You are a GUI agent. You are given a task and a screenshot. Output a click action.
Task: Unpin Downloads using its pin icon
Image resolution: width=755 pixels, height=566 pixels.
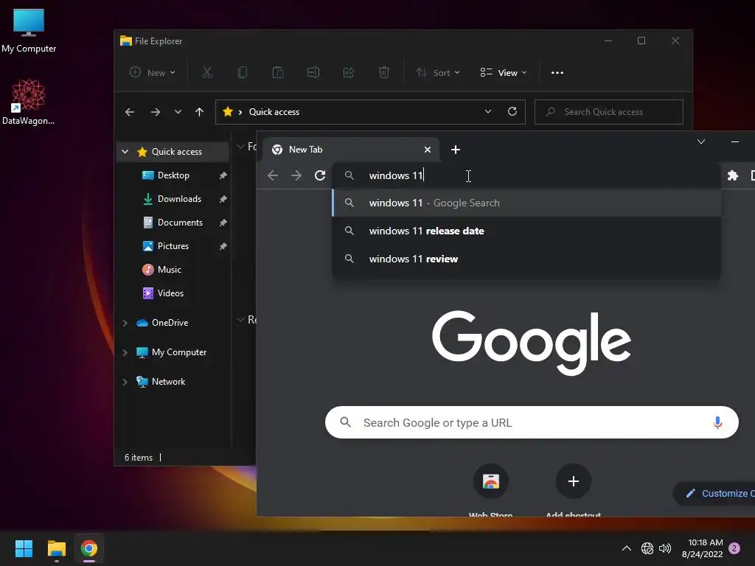point(223,199)
